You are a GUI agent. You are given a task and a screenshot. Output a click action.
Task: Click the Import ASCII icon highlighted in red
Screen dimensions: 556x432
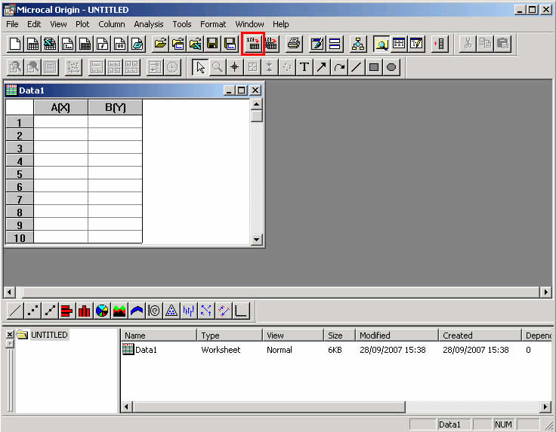click(253, 44)
